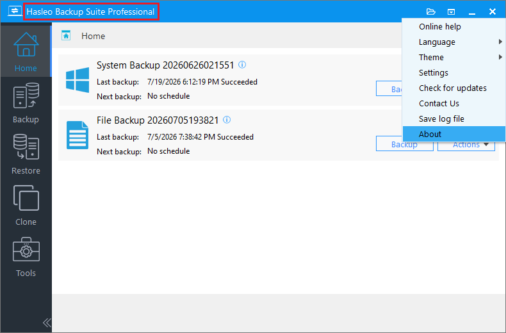This screenshot has width=506, height=333.
Task: Click the document icon of File Backup task
Action: [78, 135]
